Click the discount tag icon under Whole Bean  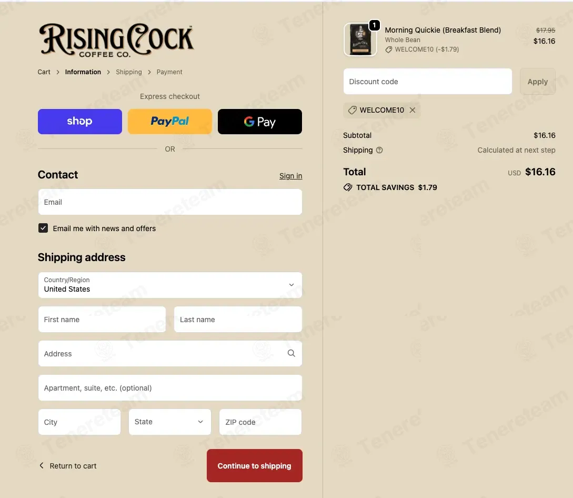tap(388, 49)
